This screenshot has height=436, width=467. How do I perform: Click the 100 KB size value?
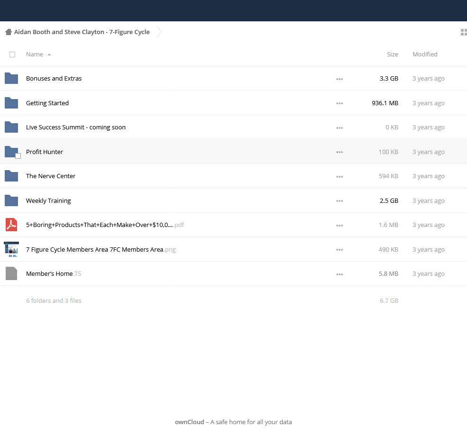pos(388,152)
